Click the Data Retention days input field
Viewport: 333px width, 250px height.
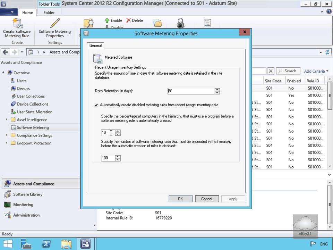(x=191, y=91)
